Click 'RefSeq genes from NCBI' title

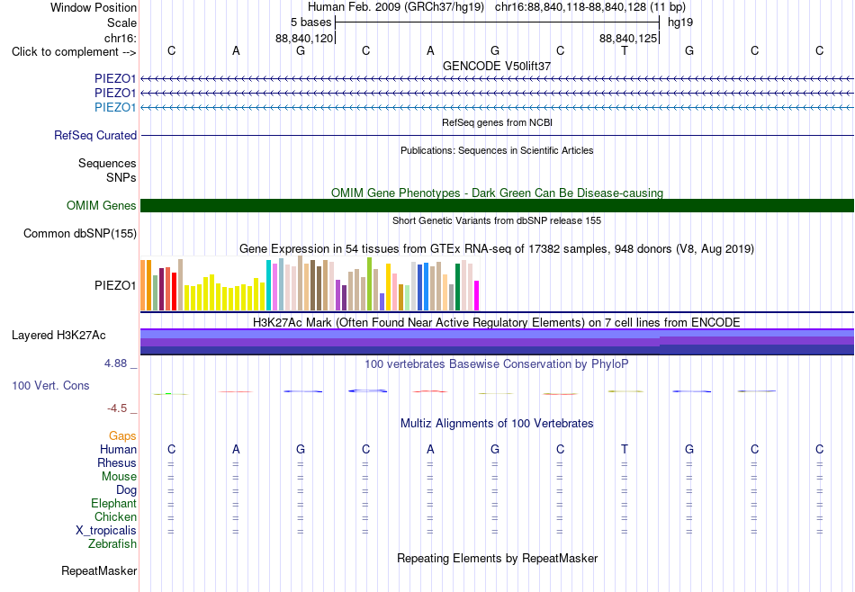[497, 122]
